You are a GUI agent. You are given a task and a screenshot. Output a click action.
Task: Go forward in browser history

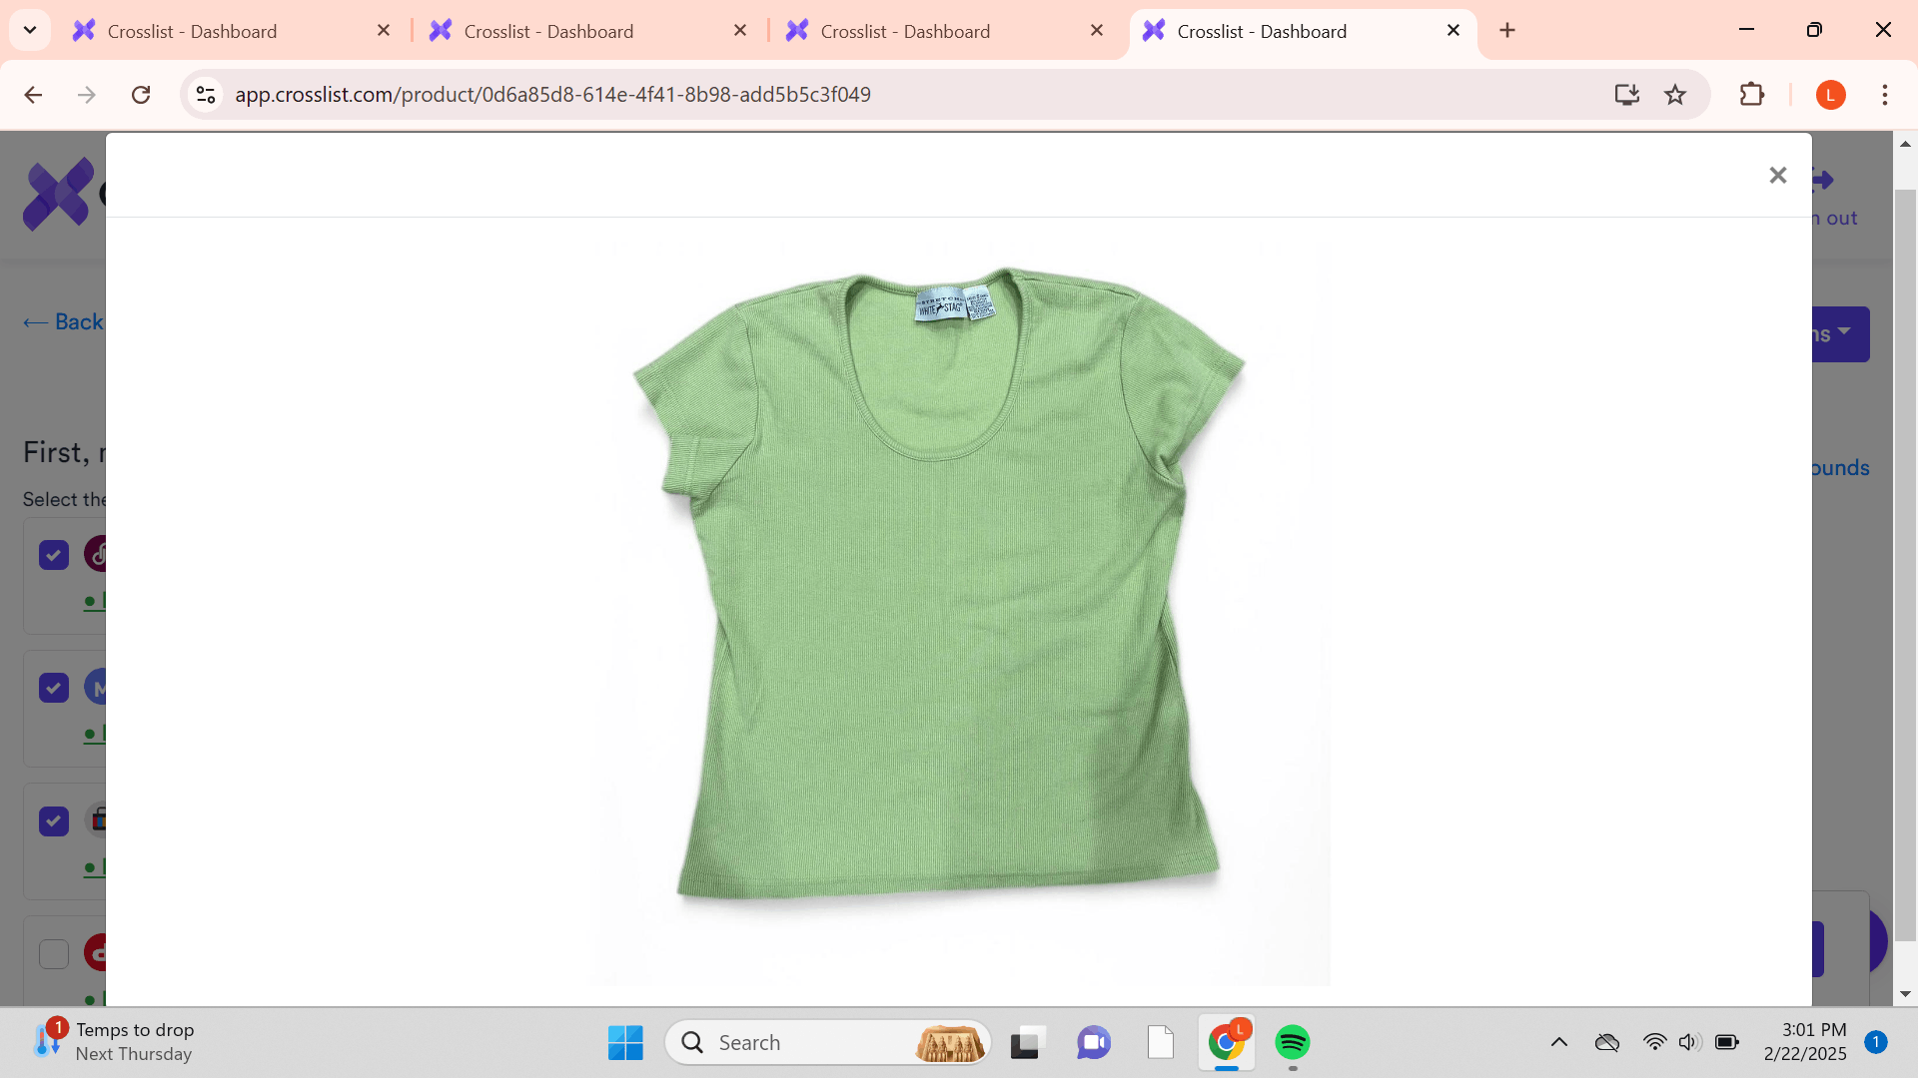pos(87,95)
